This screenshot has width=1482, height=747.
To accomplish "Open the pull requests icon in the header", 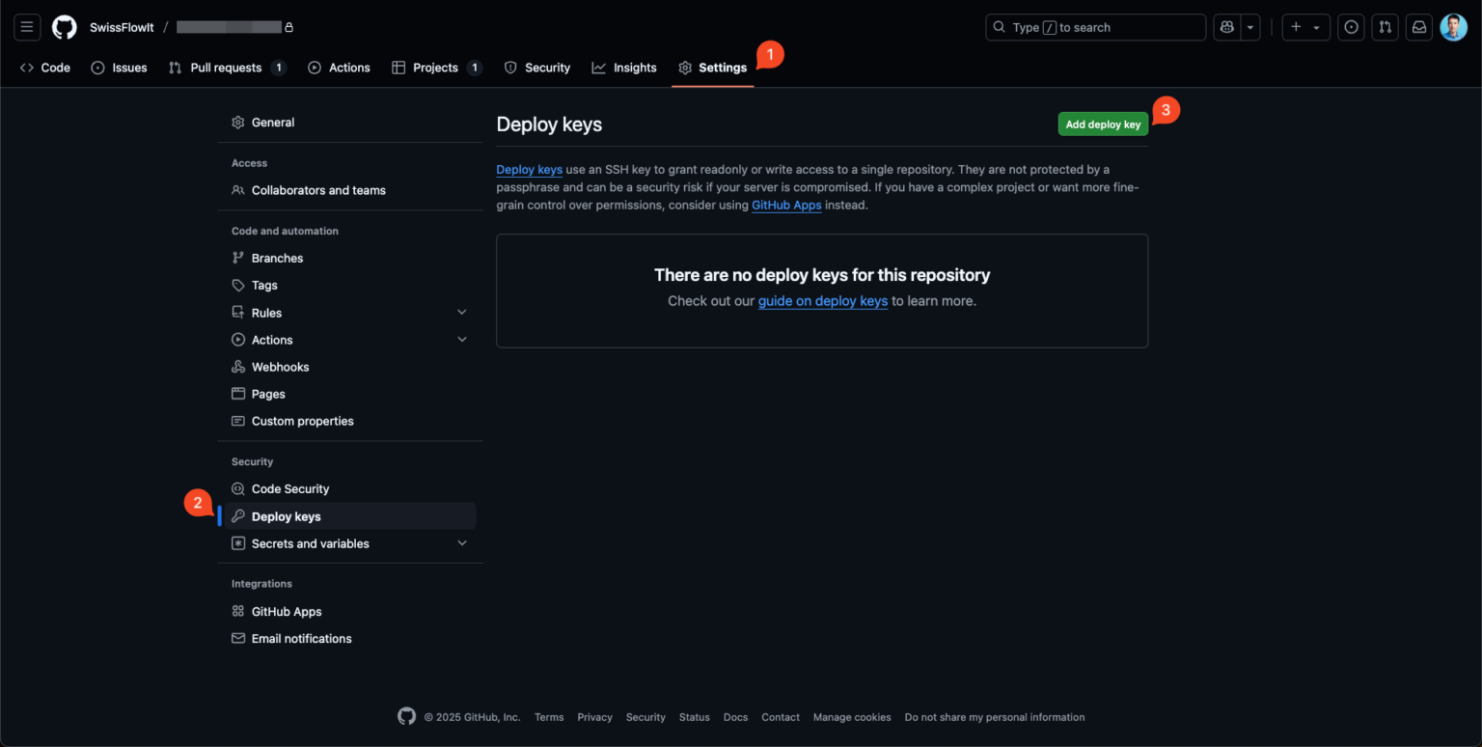I will pos(1385,27).
